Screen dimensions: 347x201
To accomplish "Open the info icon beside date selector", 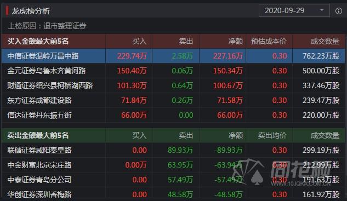I will 338,10.
